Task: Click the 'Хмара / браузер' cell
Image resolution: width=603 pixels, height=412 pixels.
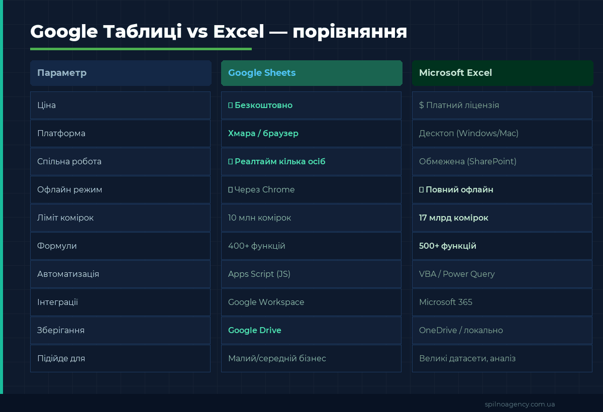Action: 311,133
